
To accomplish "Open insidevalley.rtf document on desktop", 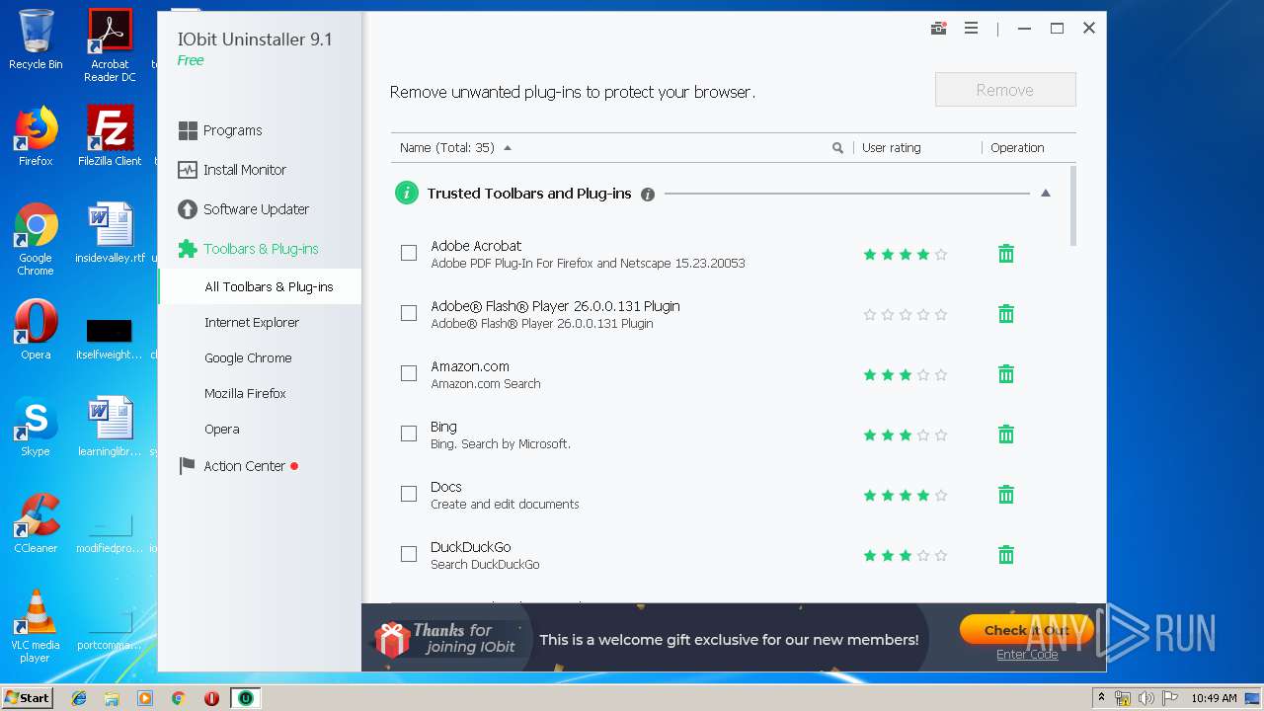I will tap(110, 233).
